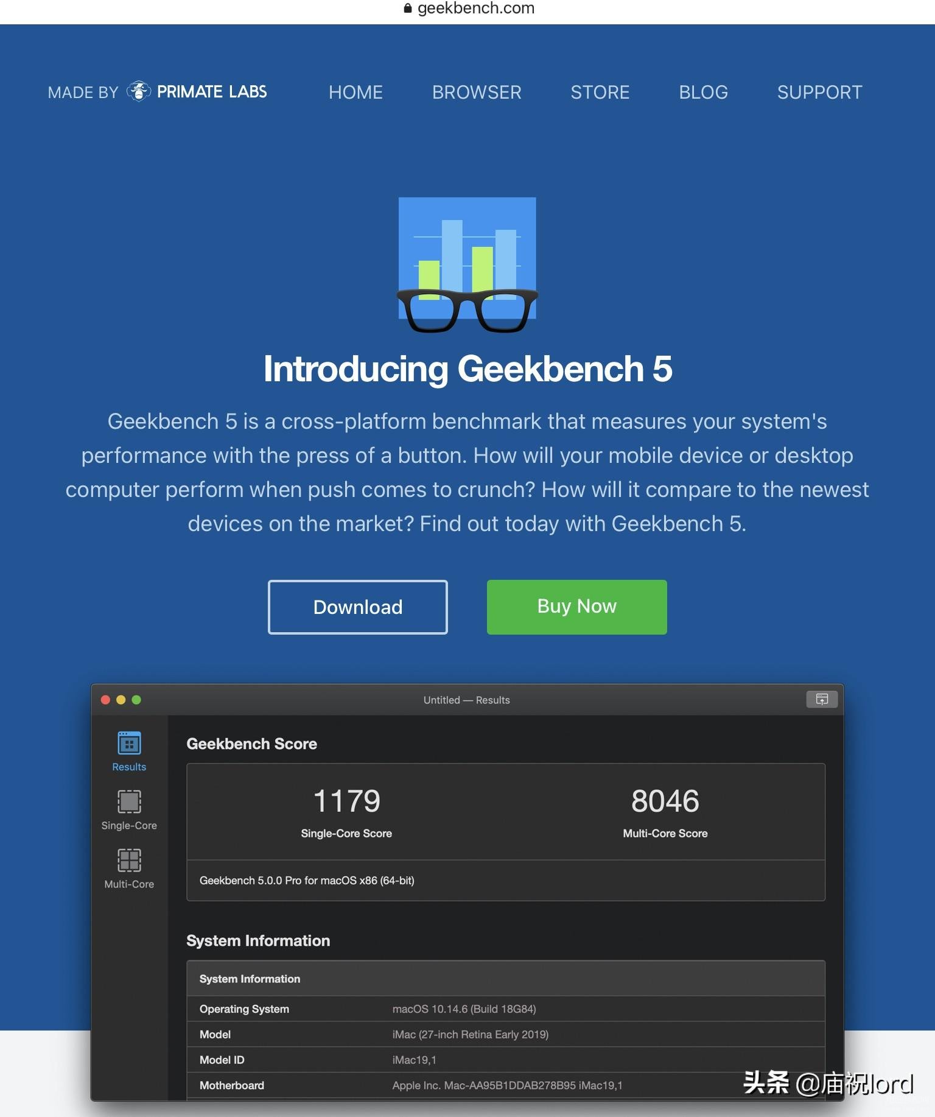Click the Operating System row label

point(244,1009)
